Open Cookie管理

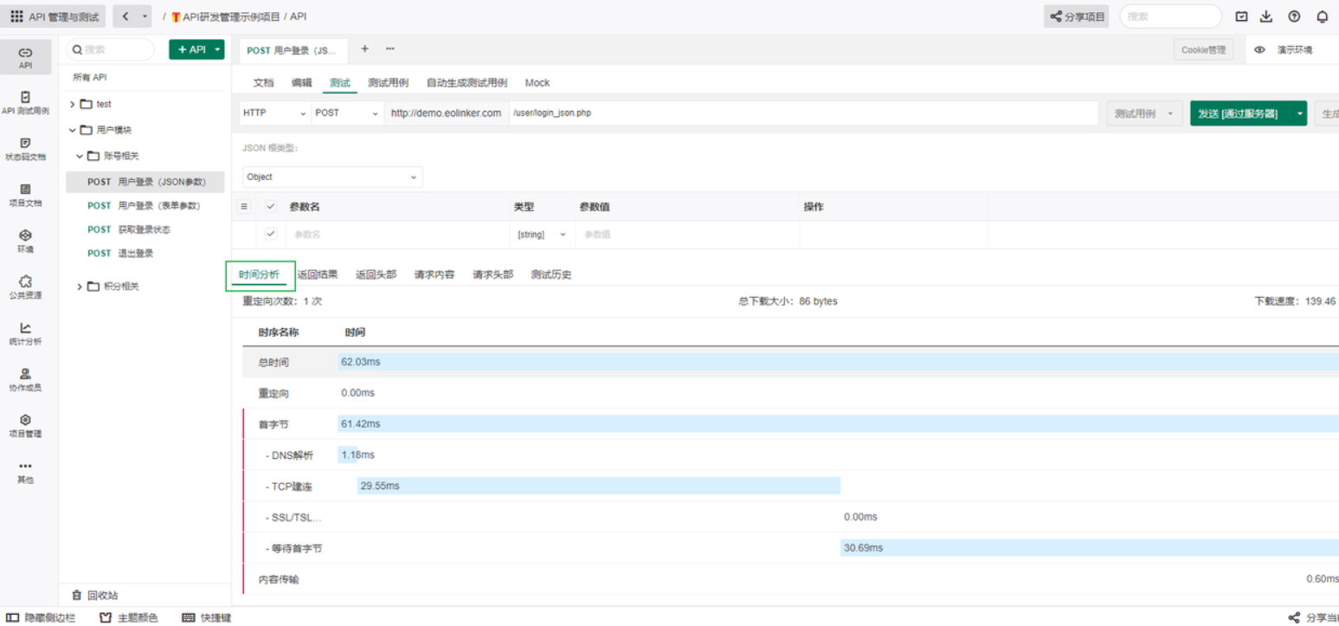[x=1204, y=50]
